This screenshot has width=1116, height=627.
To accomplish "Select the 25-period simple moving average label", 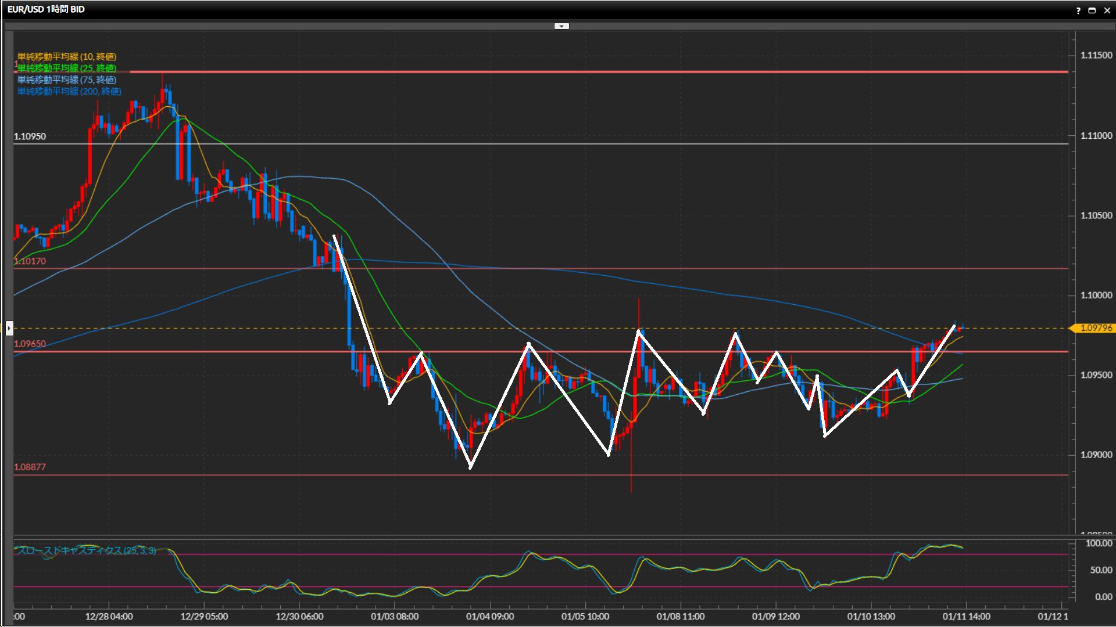I will [x=67, y=68].
